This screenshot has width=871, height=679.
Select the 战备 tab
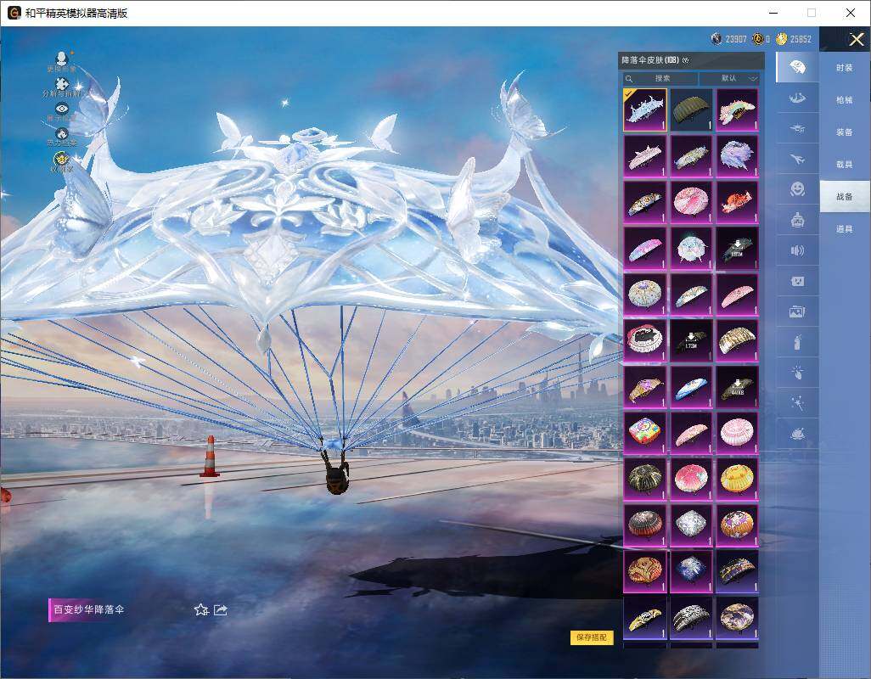click(845, 197)
